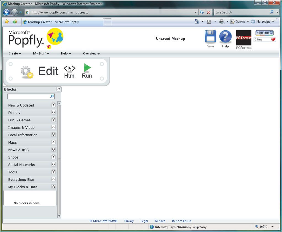282x232 pixels.
Task: Click the Print icon
Action: pyautogui.click(x=222, y=21)
